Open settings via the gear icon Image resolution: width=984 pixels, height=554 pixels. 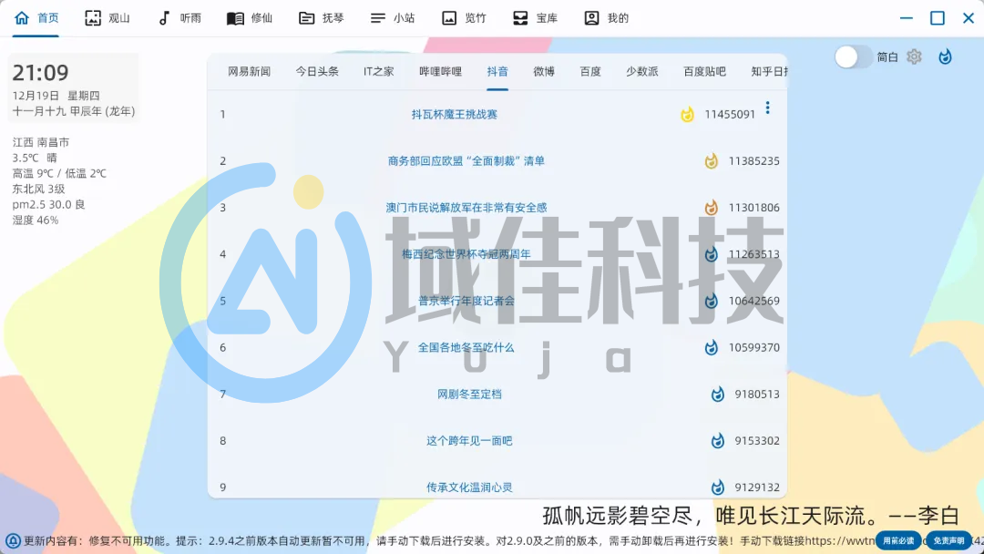click(x=914, y=57)
